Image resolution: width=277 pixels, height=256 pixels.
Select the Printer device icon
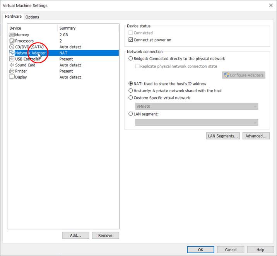pos(12,71)
